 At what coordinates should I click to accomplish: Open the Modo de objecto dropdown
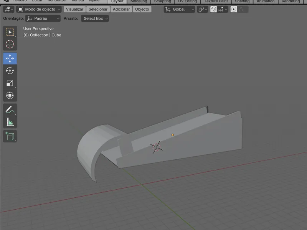pos(39,9)
